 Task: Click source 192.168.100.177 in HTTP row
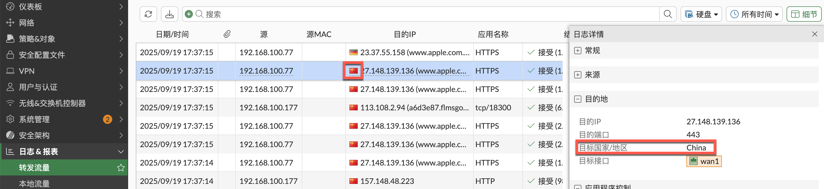268,181
